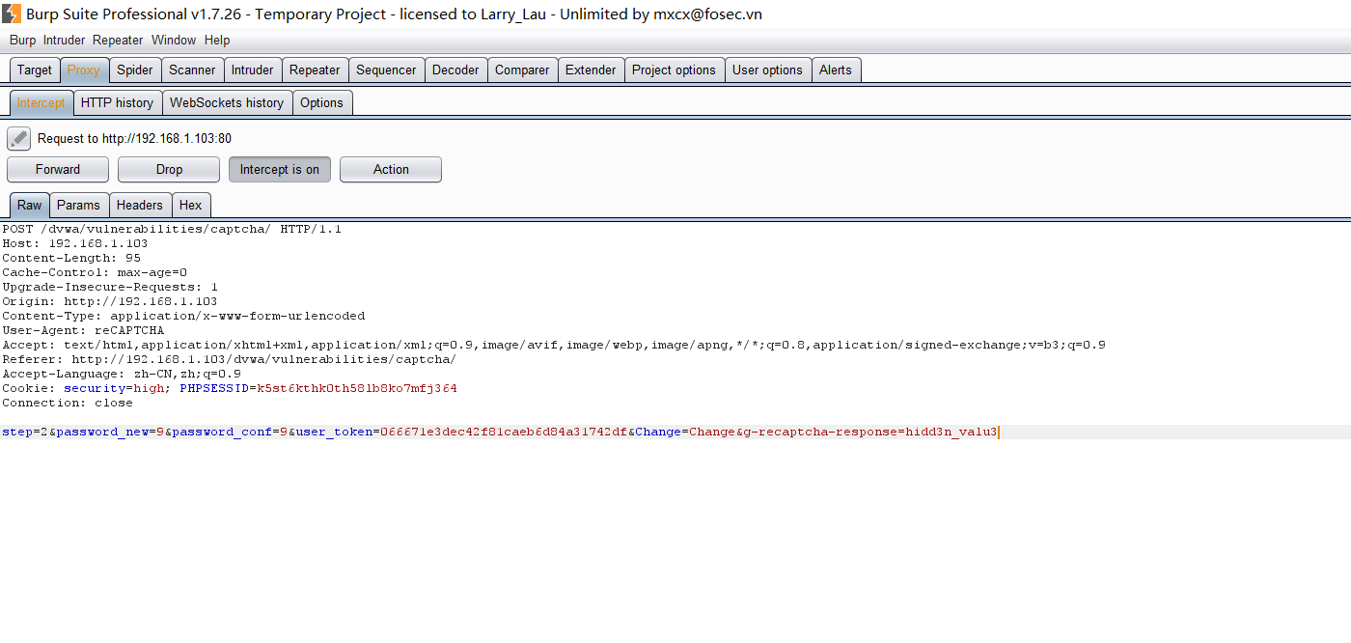1351x643 pixels.
Task: View the Headers tab of request
Action: tap(140, 205)
